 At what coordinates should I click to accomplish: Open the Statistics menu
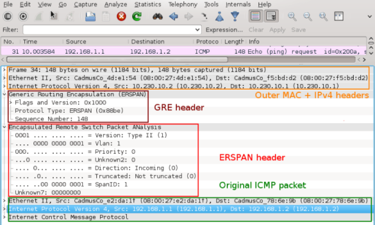(x=147, y=4)
